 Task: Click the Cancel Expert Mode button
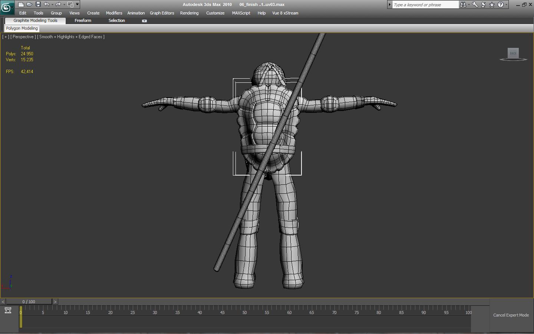(x=511, y=315)
